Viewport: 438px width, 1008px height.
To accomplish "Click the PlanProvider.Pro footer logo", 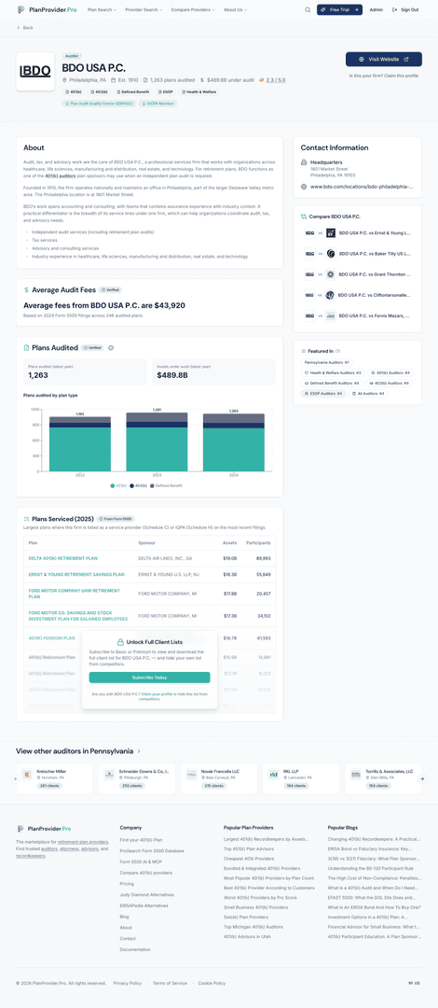I will coord(44,829).
